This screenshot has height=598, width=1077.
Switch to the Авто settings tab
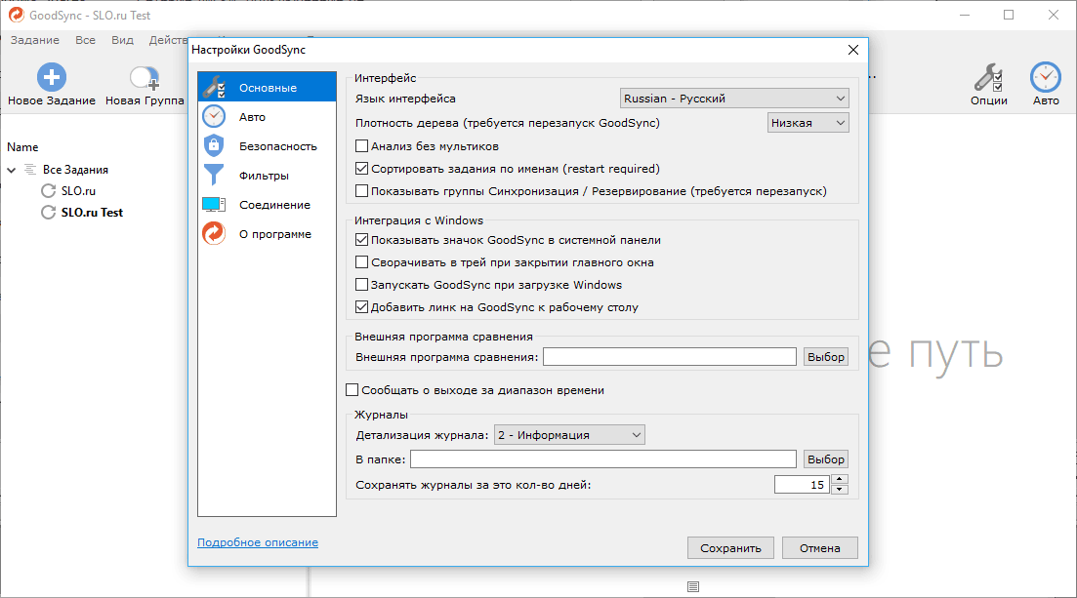[268, 117]
